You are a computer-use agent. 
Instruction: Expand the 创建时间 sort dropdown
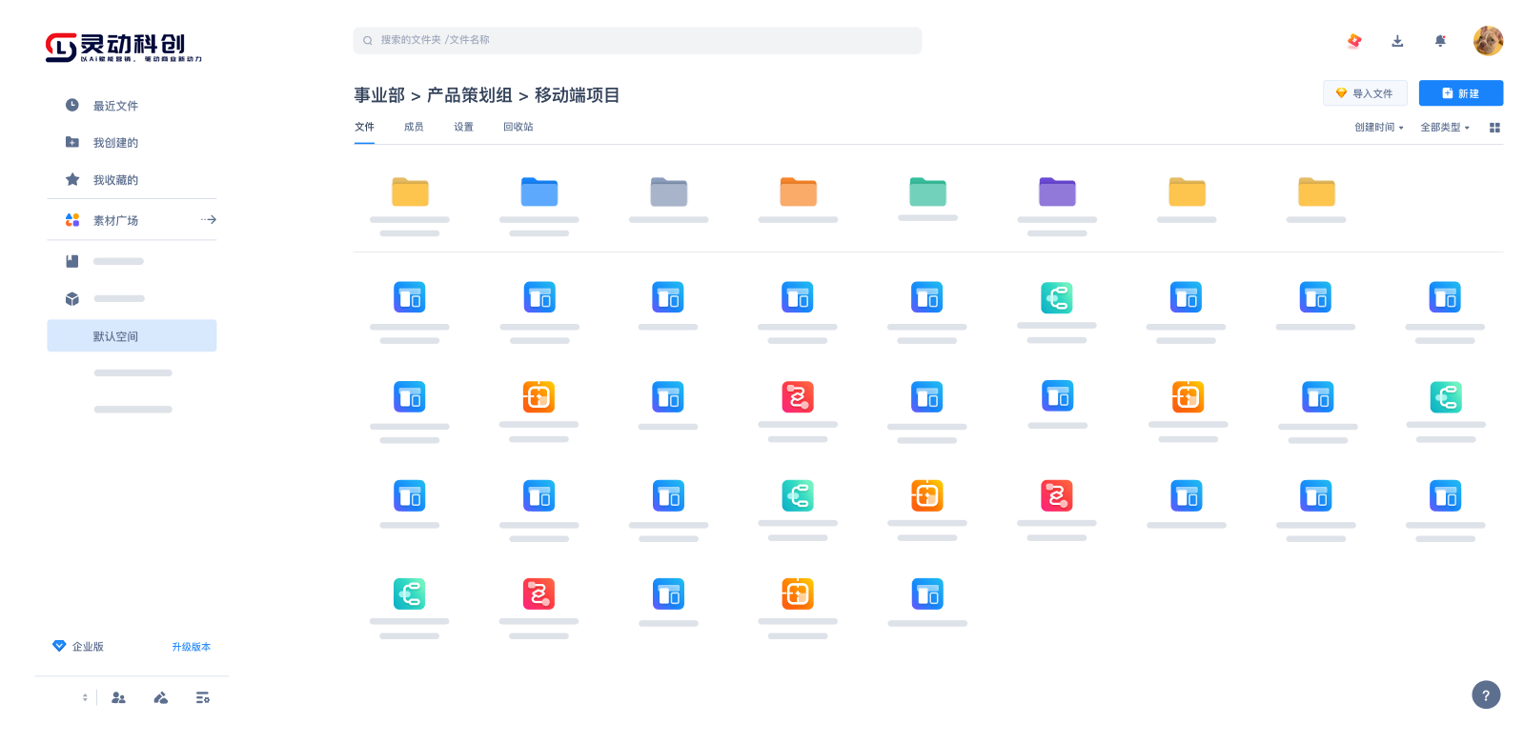tap(1379, 128)
